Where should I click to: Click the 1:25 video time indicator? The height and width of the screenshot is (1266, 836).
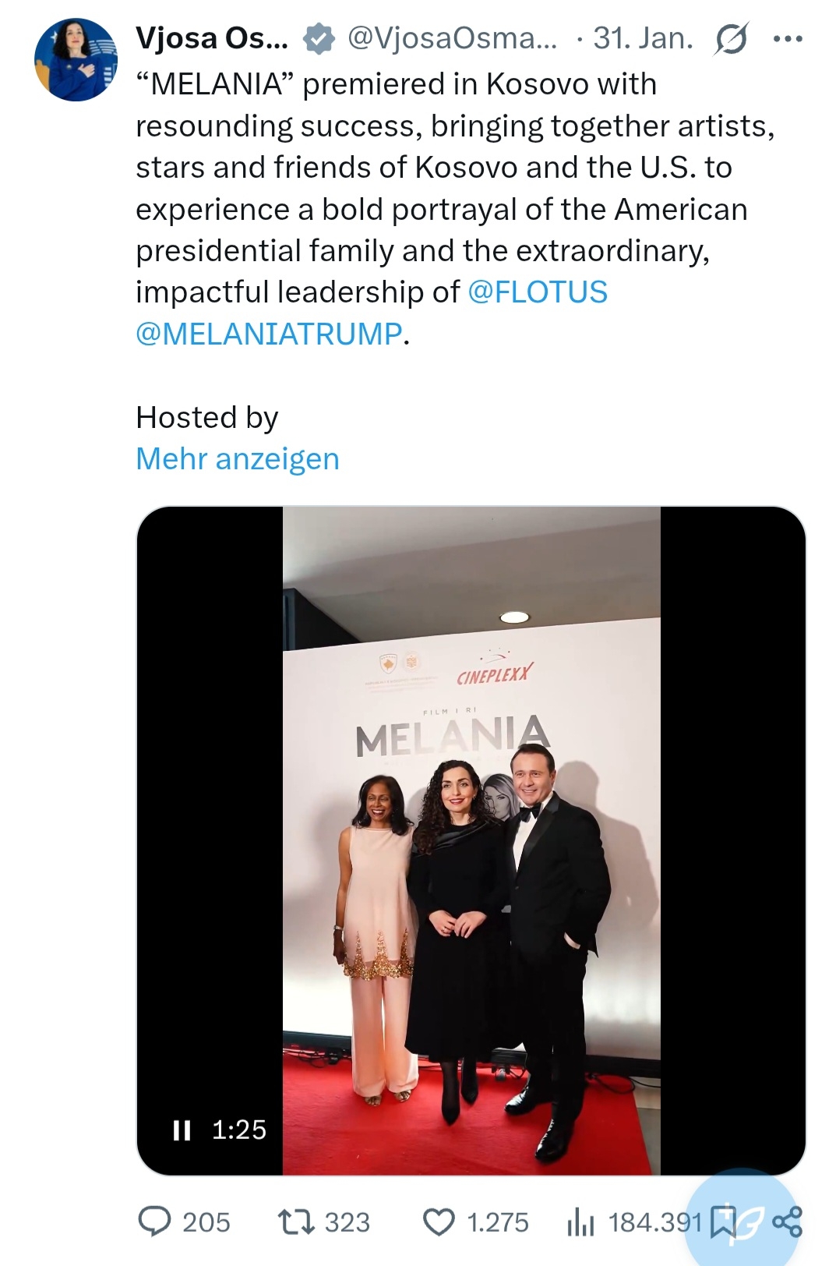(x=239, y=1130)
